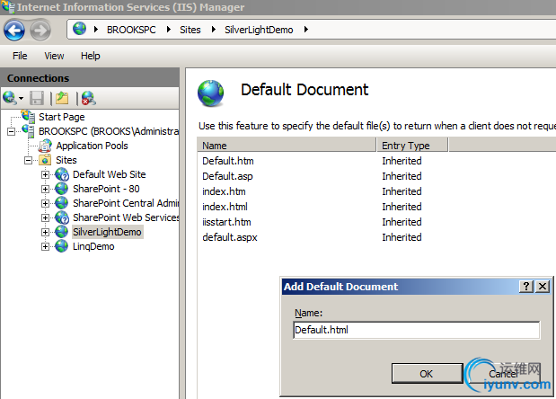Open the View menu
Screen dimensions: 556x399
coord(54,56)
